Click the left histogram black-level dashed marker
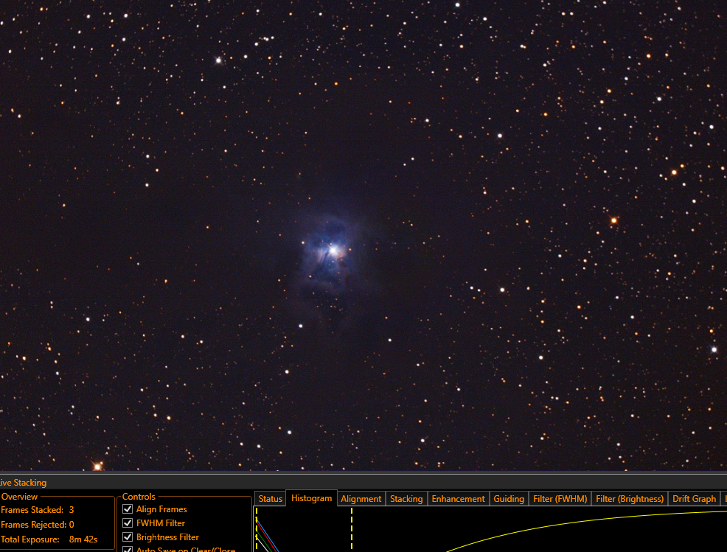This screenshot has width=727, height=552. 257,529
